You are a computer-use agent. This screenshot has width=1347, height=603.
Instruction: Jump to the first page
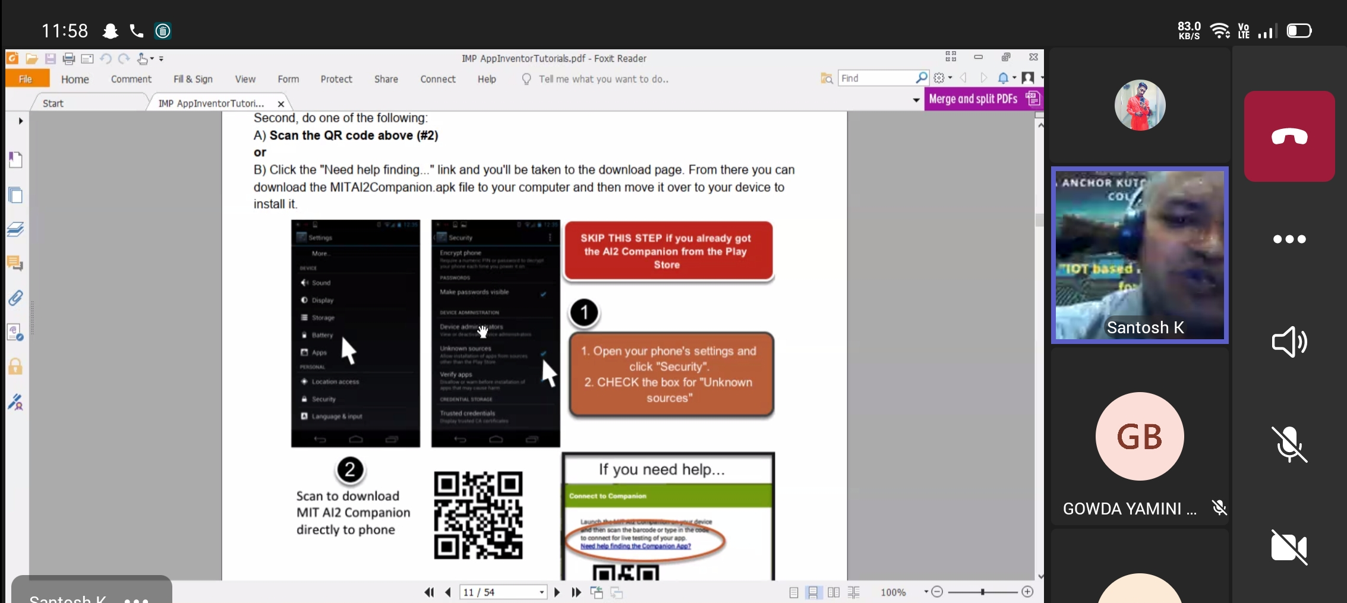tap(428, 592)
